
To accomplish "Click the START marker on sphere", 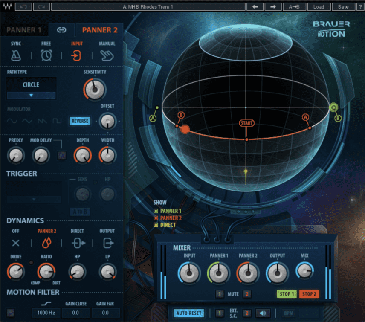I will [247, 123].
